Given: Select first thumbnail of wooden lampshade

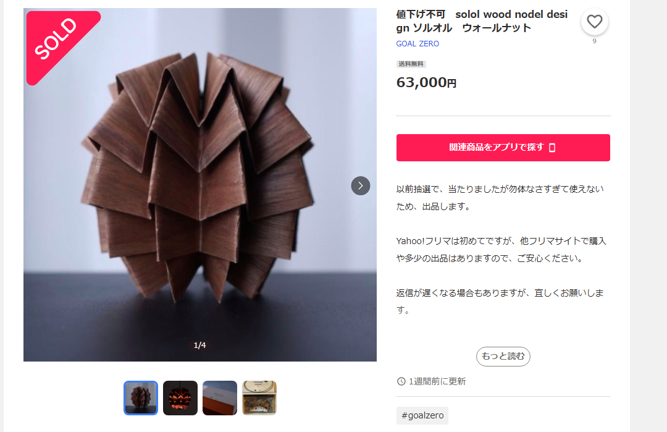Looking at the screenshot, I should (x=141, y=398).
